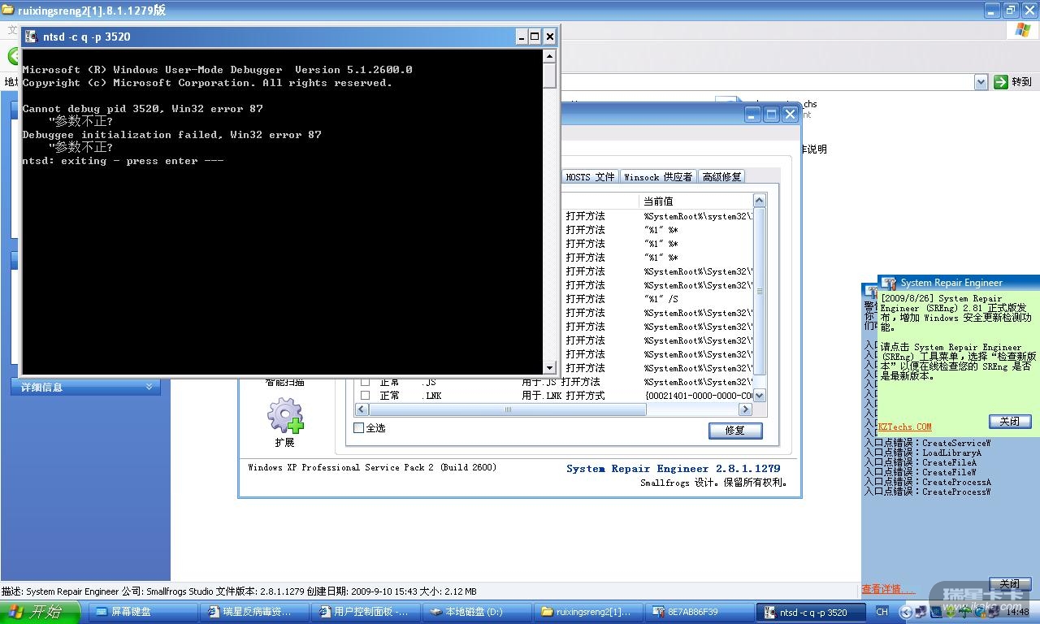
Task: Switch to 8E7AB86F39 taskbar button
Action: (700, 612)
